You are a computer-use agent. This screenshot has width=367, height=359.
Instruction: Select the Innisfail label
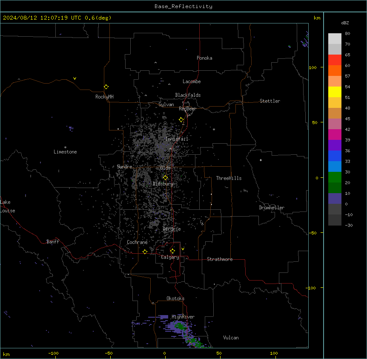177,139
